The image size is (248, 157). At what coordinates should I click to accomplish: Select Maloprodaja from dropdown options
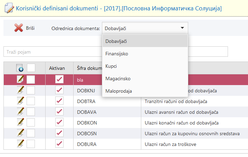118,91
